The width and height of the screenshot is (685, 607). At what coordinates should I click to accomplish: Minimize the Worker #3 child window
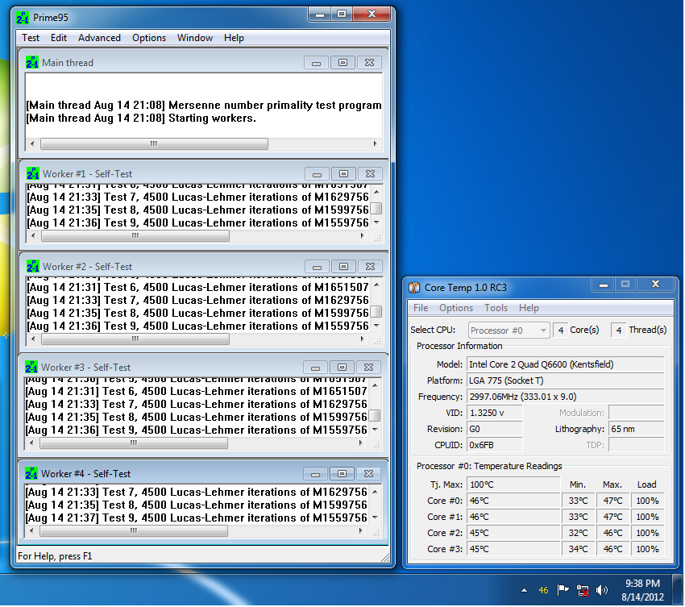(x=315, y=368)
